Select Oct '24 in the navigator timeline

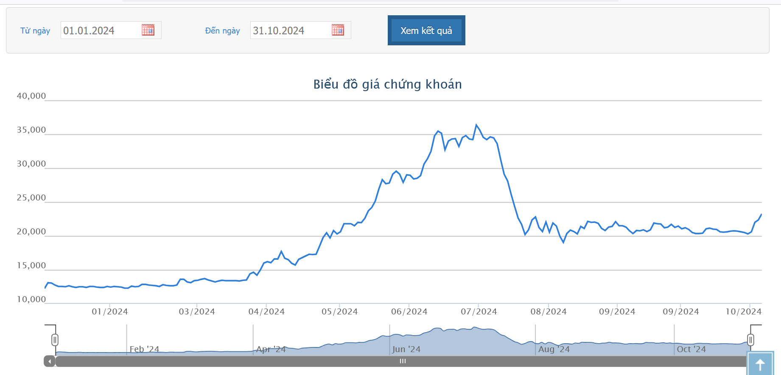pos(691,349)
